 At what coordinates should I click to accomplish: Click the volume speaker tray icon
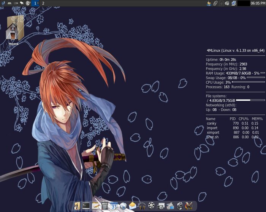click(227, 3)
